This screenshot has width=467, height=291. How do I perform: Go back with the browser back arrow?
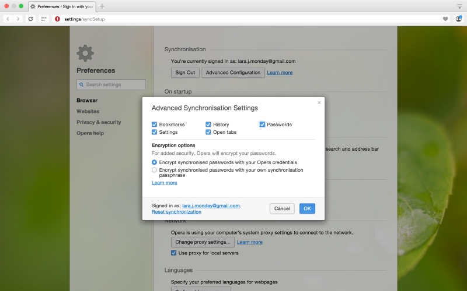click(x=8, y=19)
